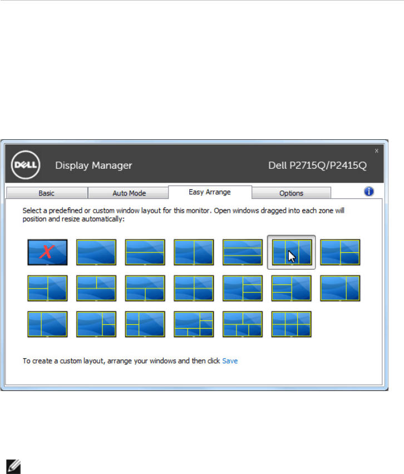404x474 pixels.
Task: Choose layout with wide top and two bottom zones
Action: pos(145,288)
